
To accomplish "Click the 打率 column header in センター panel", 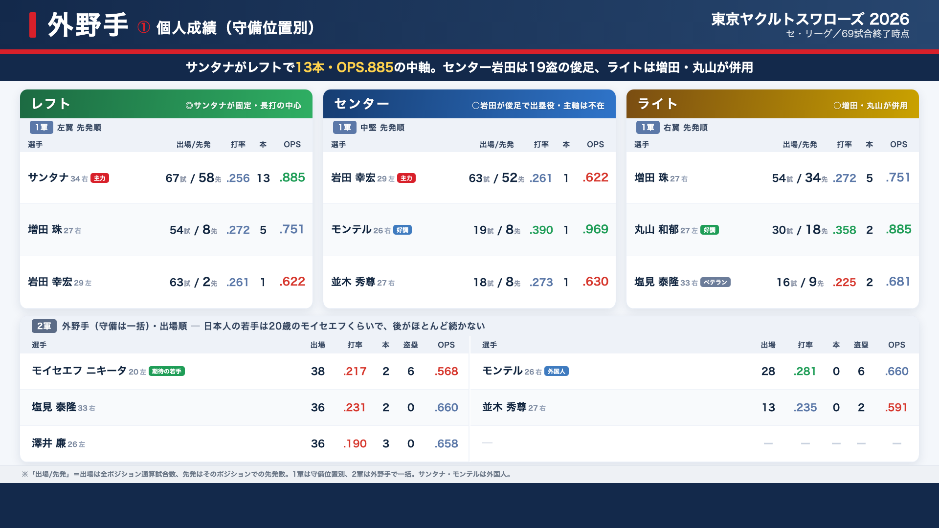I will pyautogui.click(x=541, y=145).
